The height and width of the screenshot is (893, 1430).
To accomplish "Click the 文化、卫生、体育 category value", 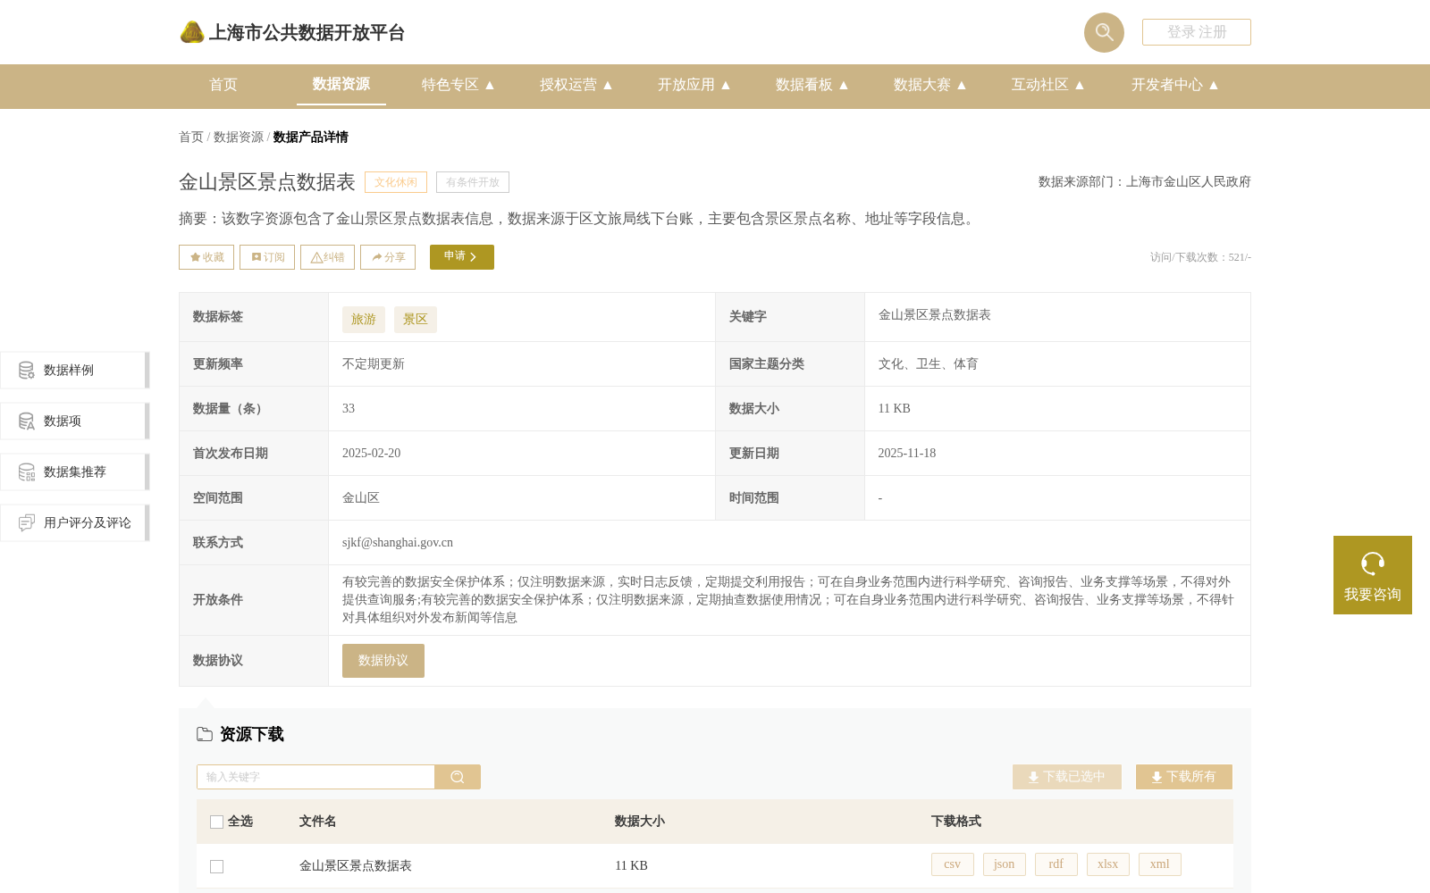I will coord(929,364).
